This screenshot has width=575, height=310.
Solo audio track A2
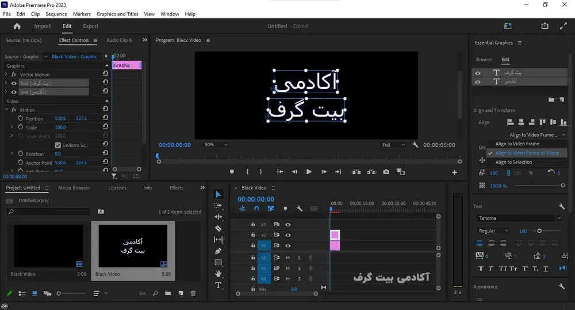pyautogui.click(x=299, y=268)
